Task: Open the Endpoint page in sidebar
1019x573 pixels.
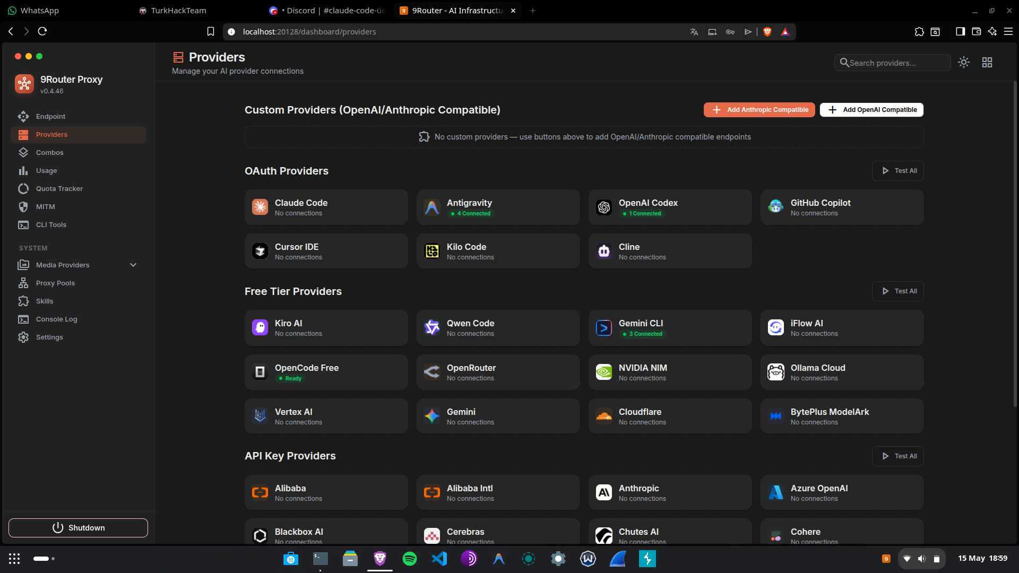Action: pos(78,117)
